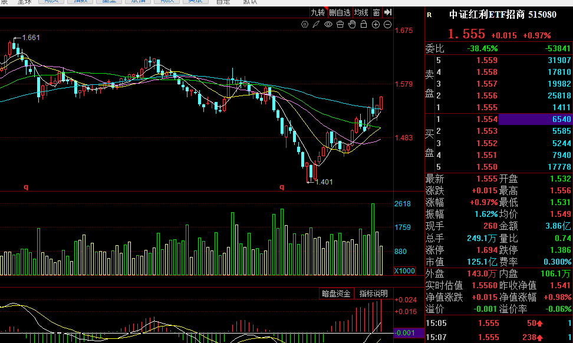Open the toolbox briefcase icon
Screen dimensions: 573x343
point(340,25)
